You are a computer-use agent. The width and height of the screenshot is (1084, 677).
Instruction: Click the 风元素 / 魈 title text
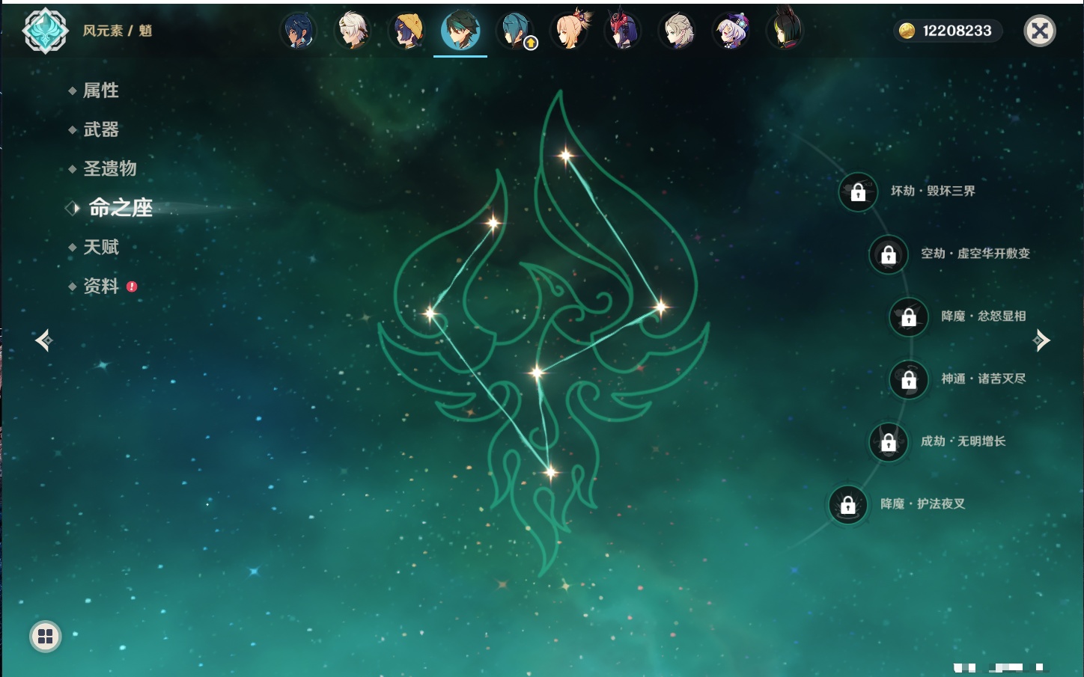[118, 31]
